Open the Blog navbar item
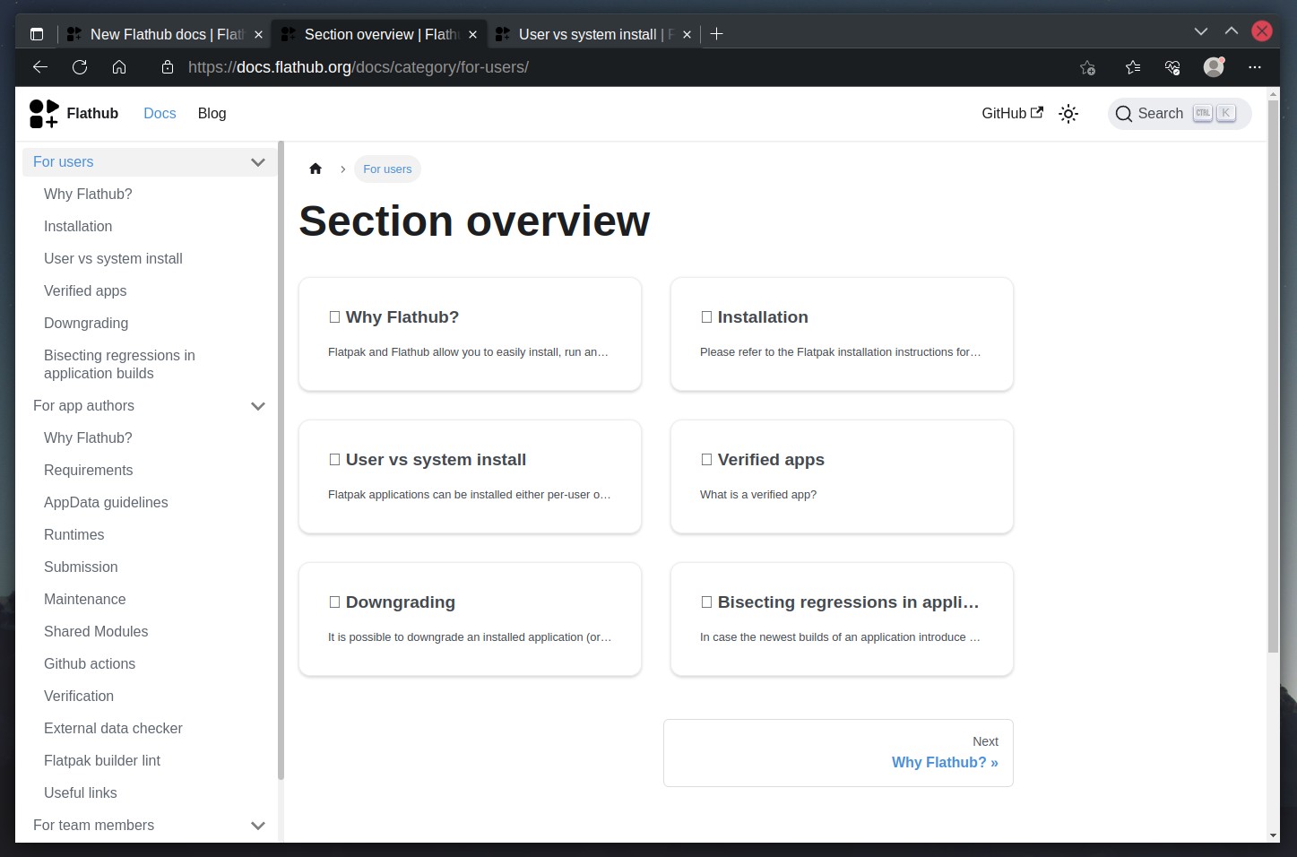Viewport: 1297px width, 857px height. click(212, 114)
